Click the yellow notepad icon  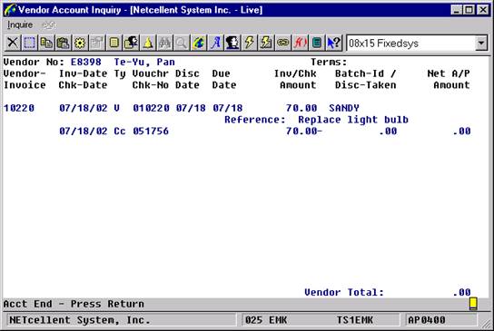click(x=114, y=43)
